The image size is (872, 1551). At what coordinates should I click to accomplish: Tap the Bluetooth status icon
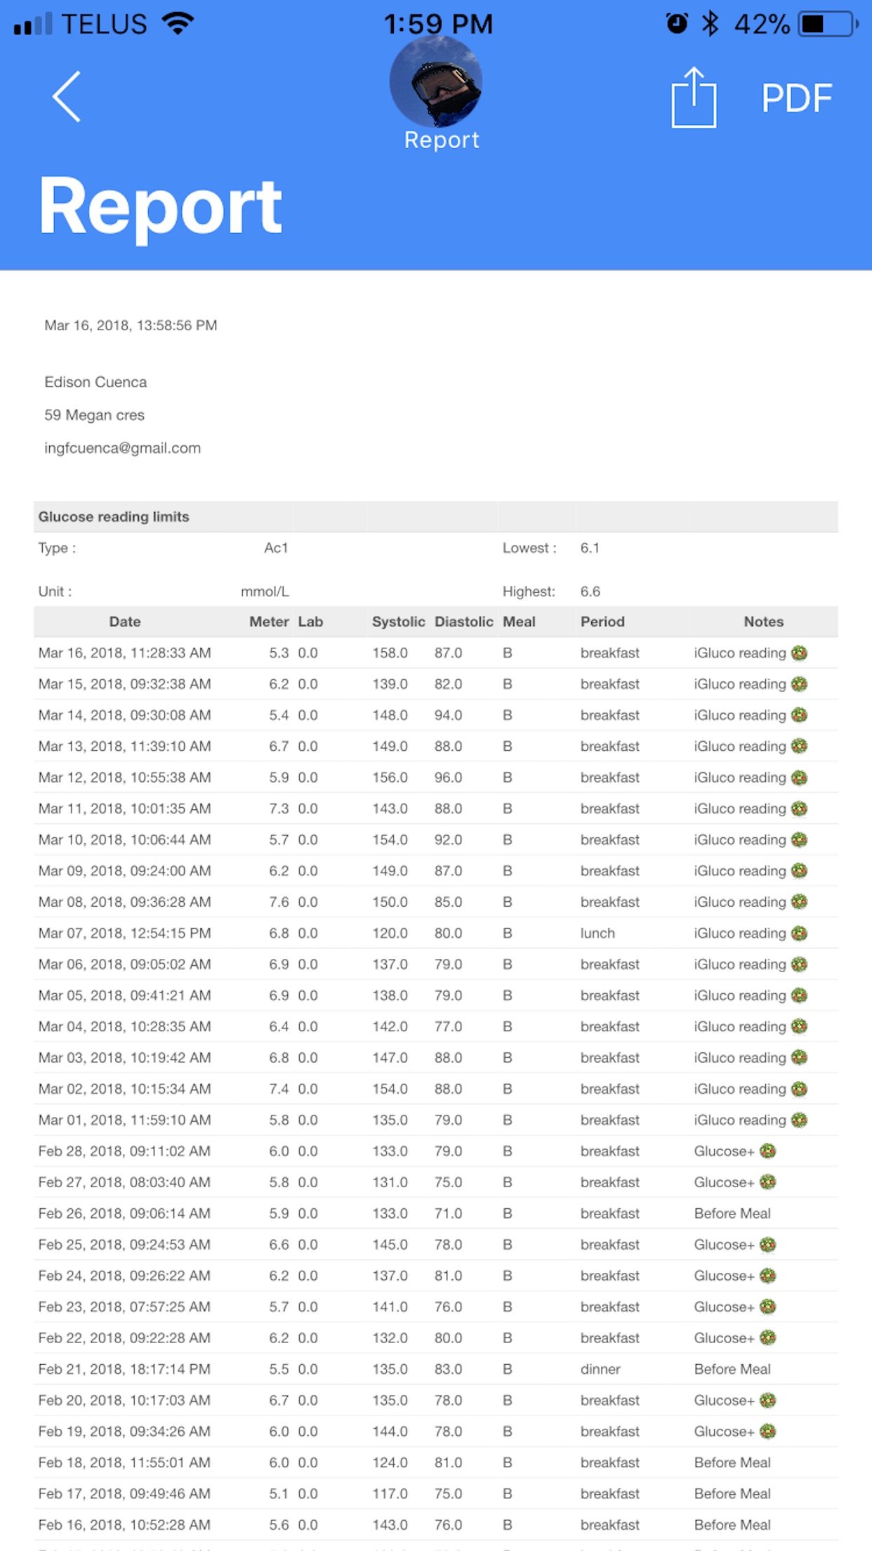[x=711, y=24]
